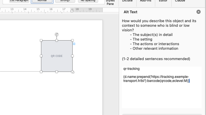Apply the List Paragraph style
206x115 pixels.
(x=19, y=1)
